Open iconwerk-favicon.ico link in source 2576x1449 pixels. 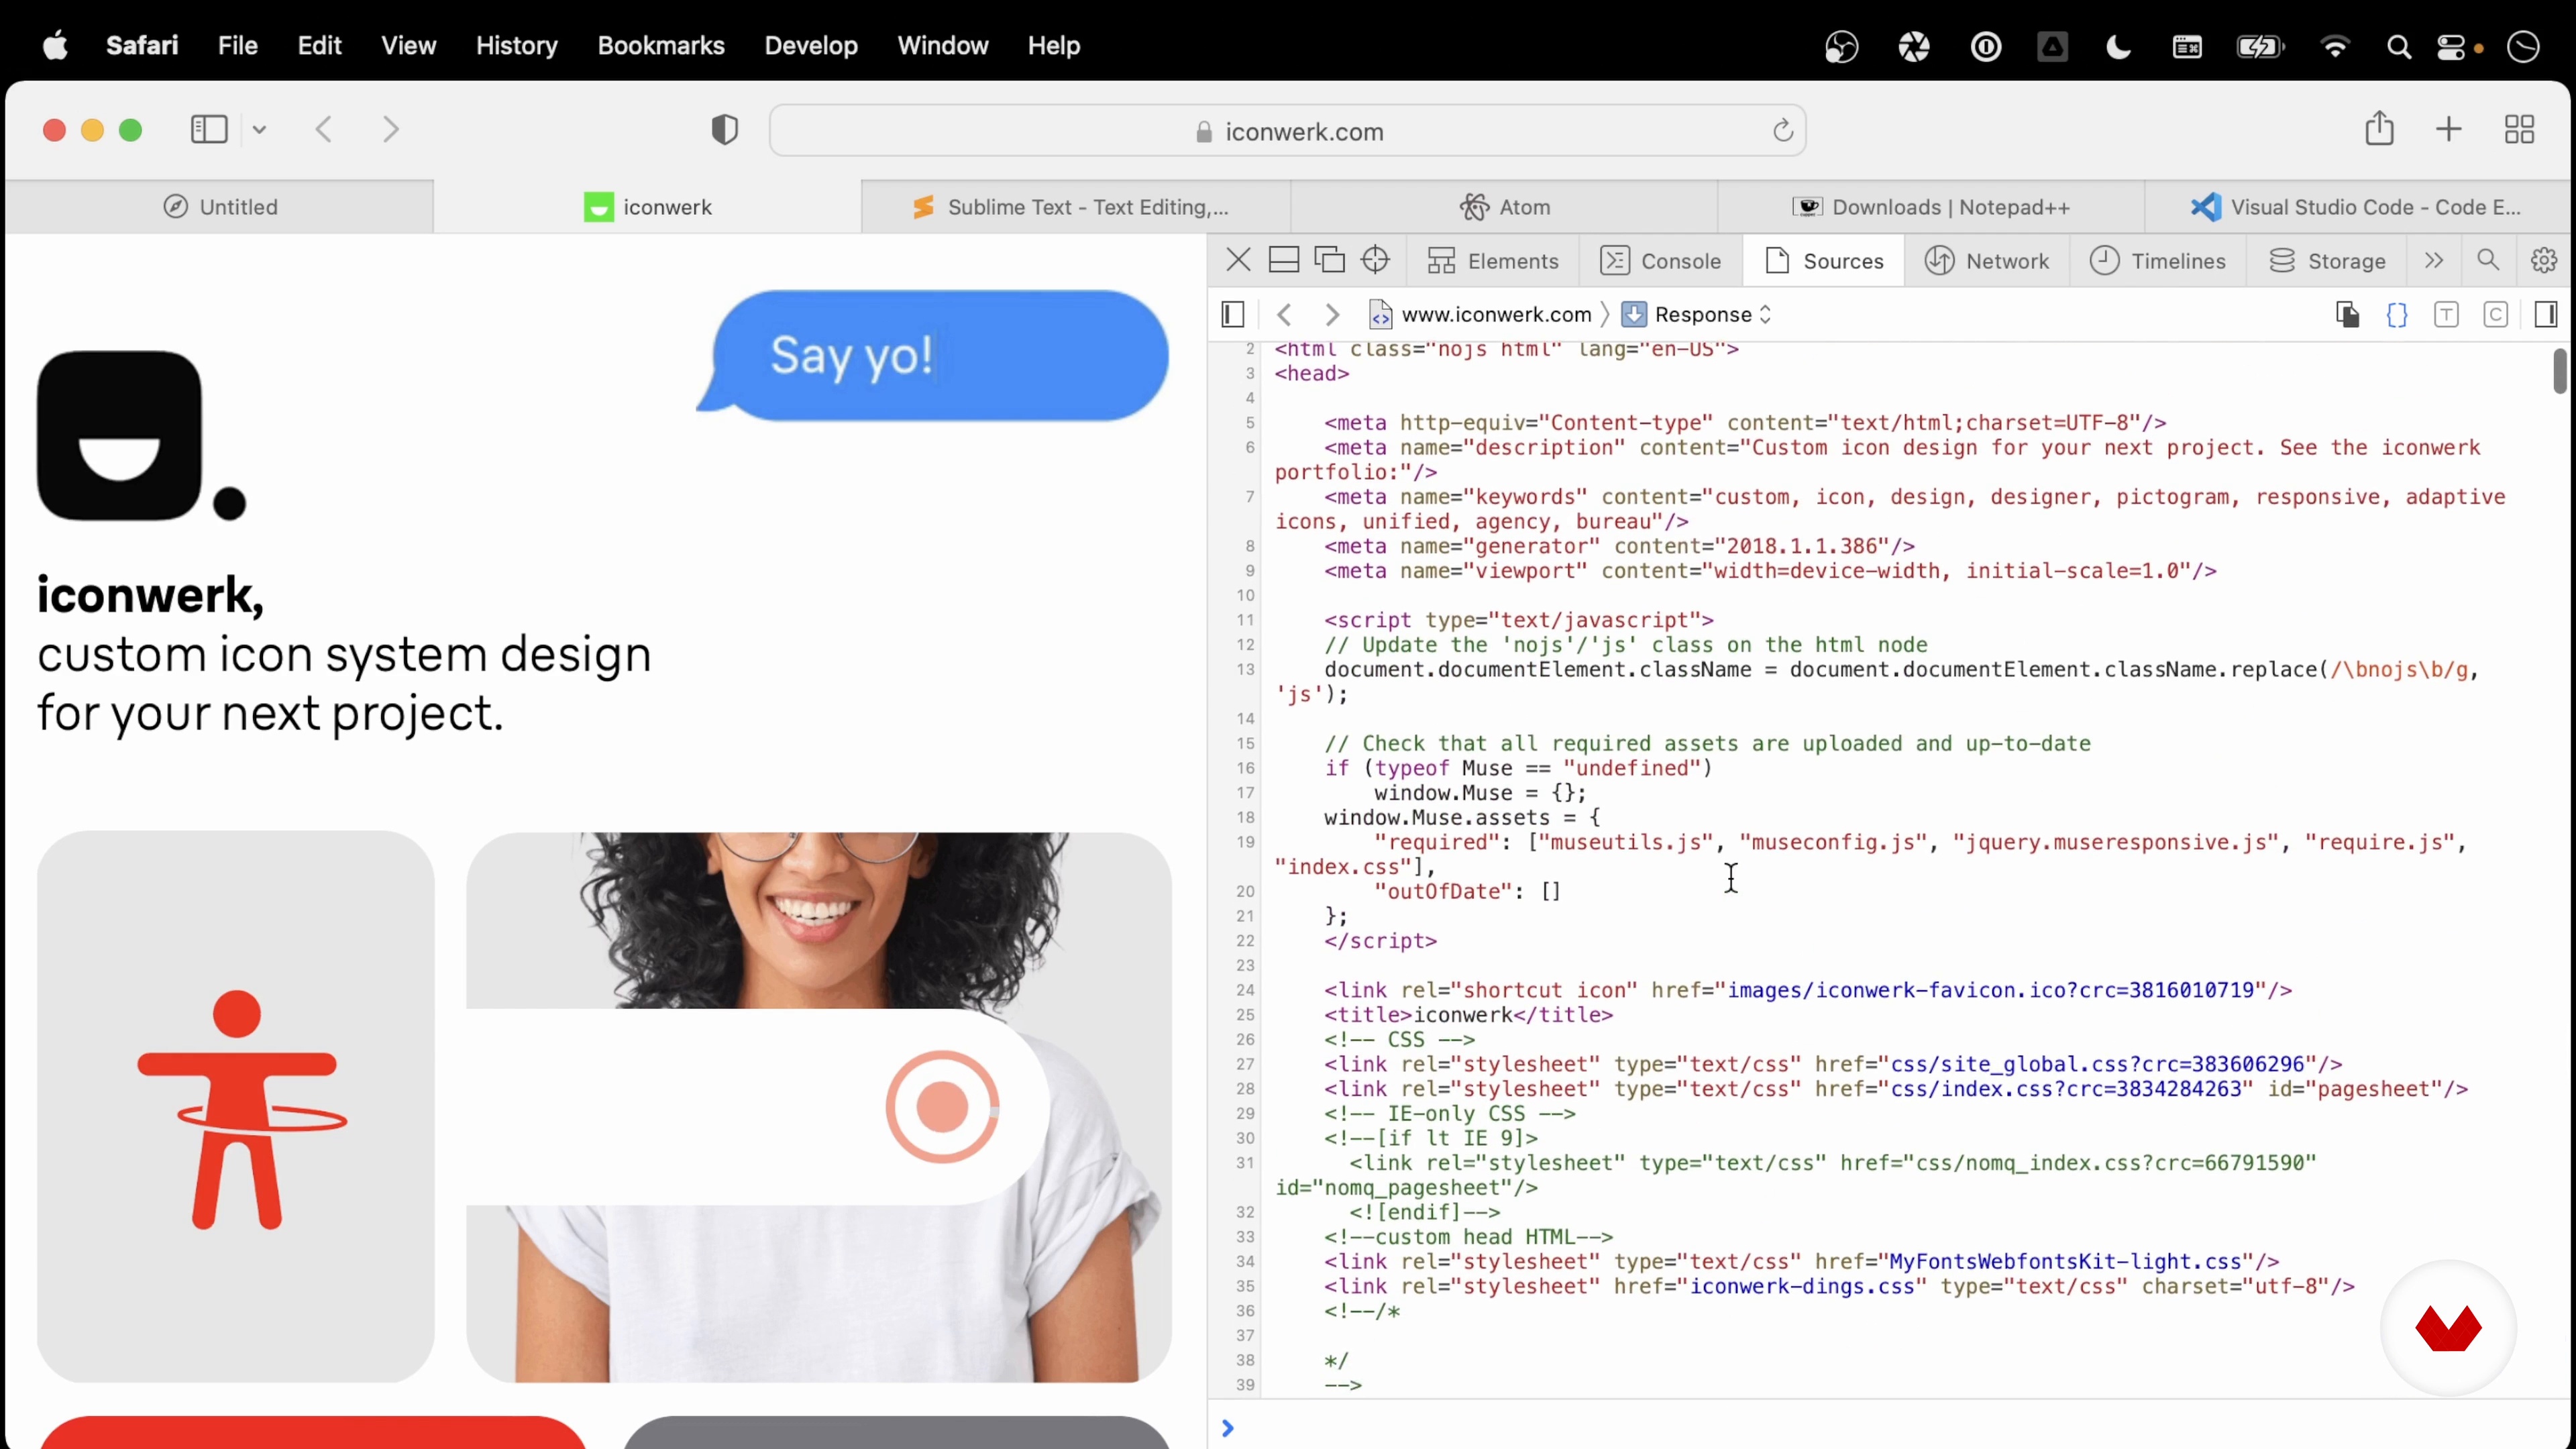(1991, 990)
